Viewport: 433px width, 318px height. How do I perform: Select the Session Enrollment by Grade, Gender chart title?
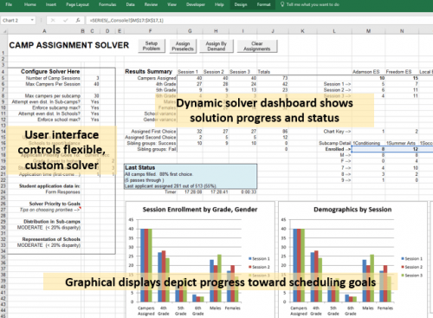pos(200,210)
